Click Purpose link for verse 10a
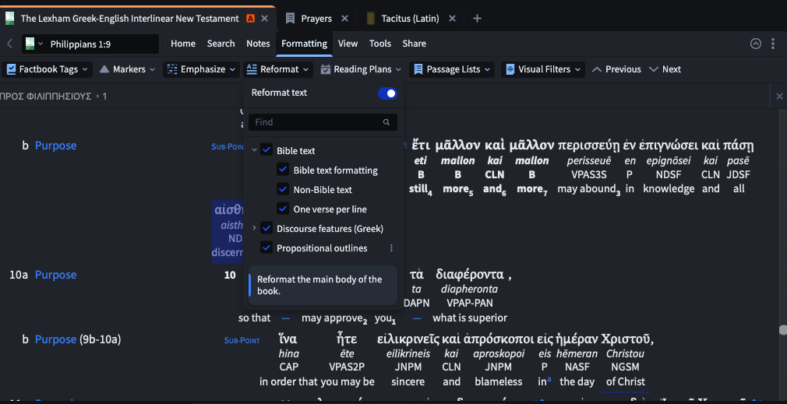Screen dimensions: 787x404 tap(55, 275)
